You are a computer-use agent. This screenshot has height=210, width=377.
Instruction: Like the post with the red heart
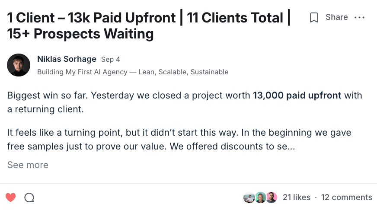pyautogui.click(x=11, y=197)
